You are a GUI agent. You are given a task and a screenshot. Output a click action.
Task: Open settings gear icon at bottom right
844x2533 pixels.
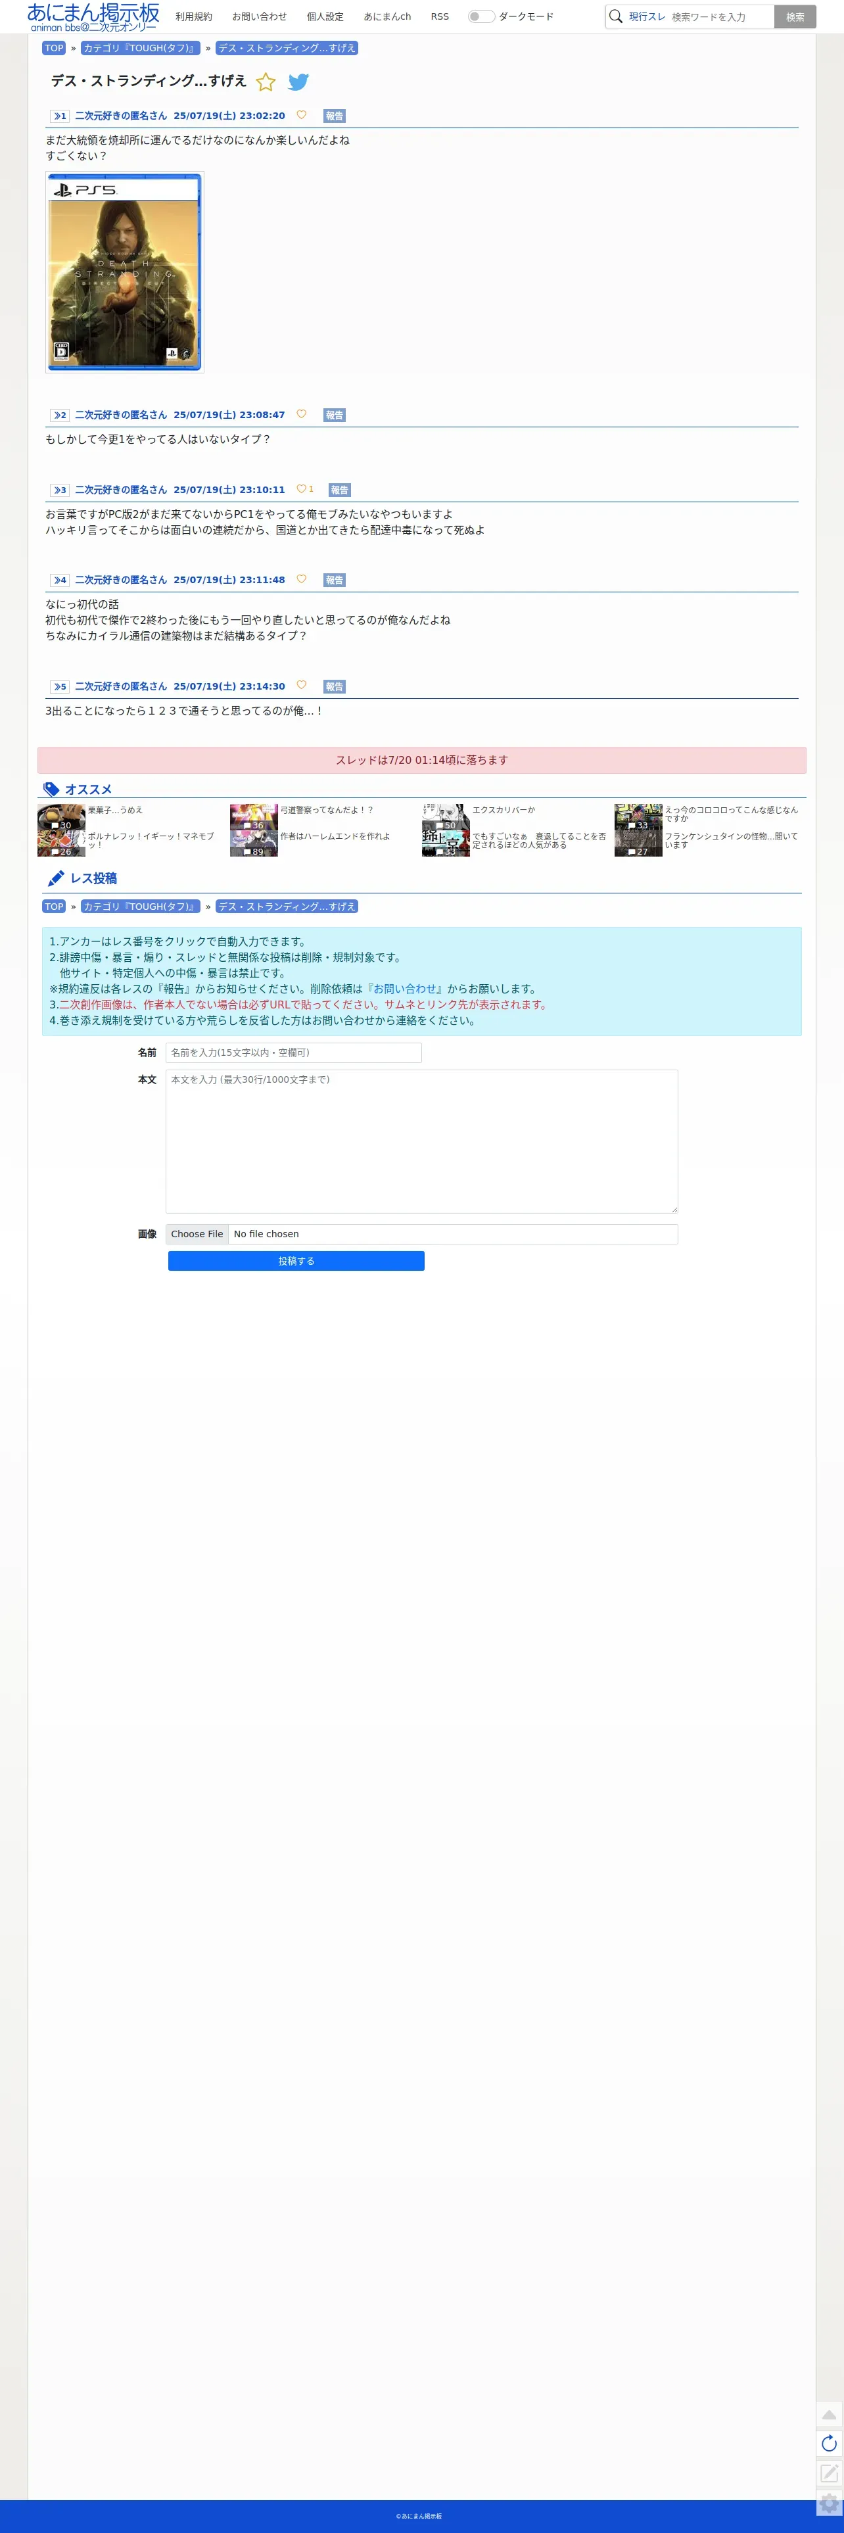[830, 2503]
